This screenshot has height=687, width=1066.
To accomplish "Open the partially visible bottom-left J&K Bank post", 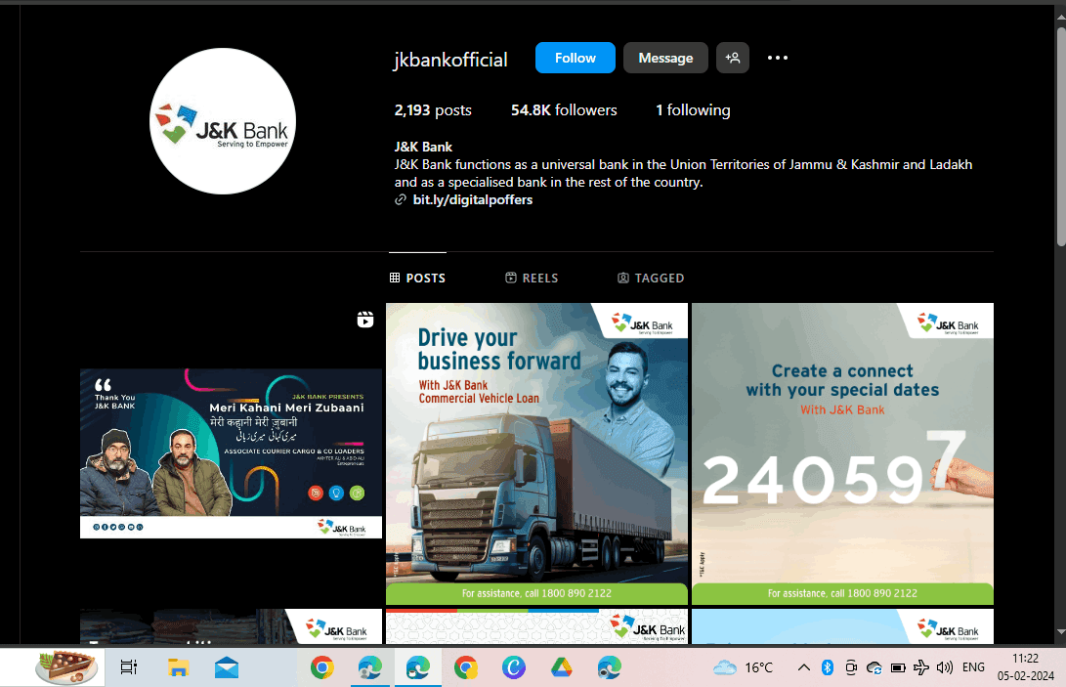I will click(232, 625).
